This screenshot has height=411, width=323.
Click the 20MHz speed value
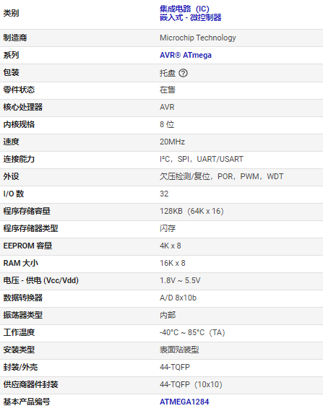[x=172, y=142]
